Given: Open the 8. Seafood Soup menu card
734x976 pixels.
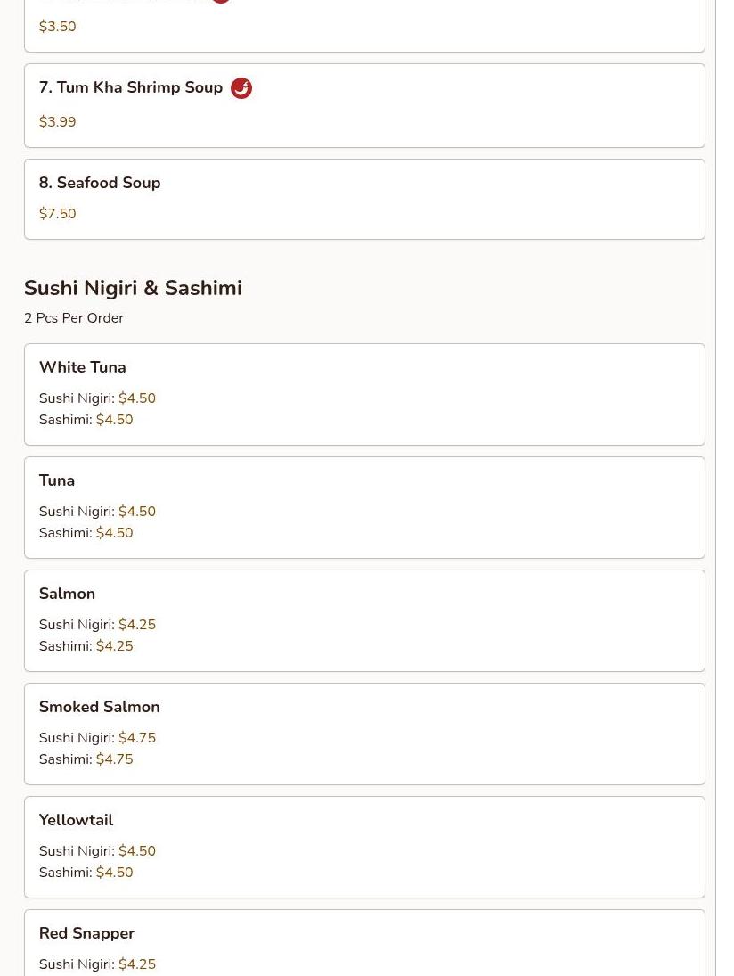Looking at the screenshot, I should tap(364, 199).
